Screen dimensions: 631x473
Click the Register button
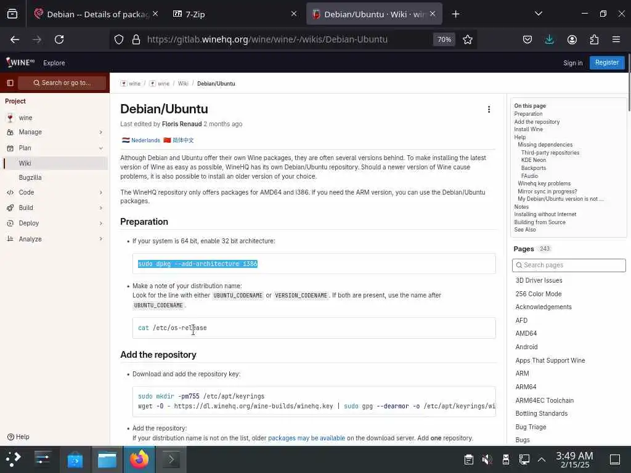(x=607, y=63)
